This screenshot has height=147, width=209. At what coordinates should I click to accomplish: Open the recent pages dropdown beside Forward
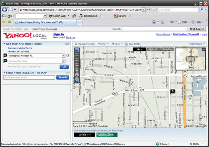coord(15,10)
